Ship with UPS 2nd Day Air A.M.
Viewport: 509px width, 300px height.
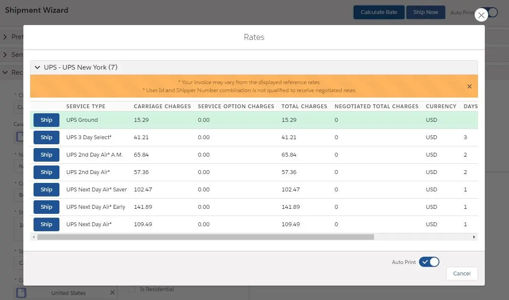coord(46,155)
